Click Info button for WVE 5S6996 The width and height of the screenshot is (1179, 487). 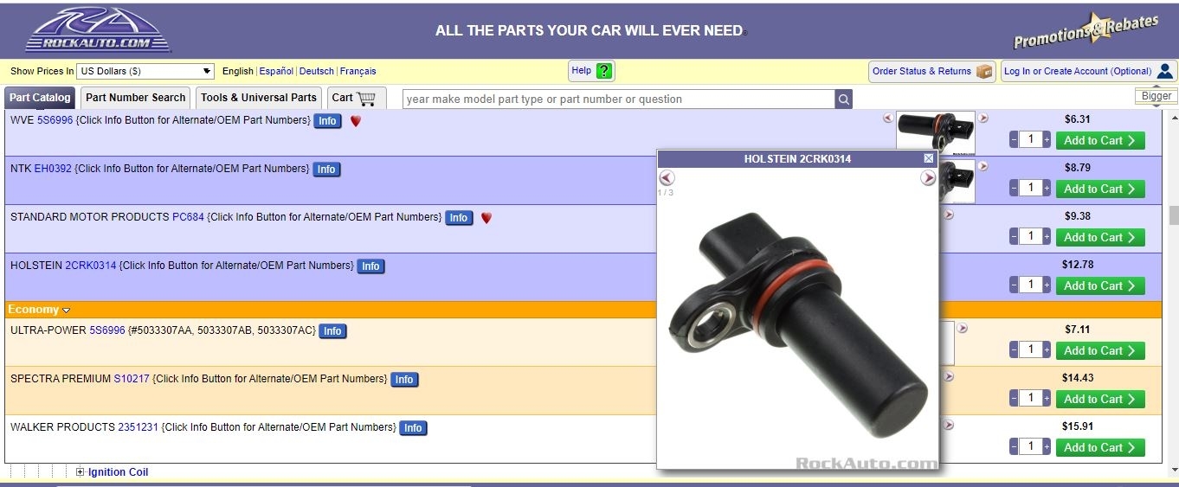[x=327, y=121]
